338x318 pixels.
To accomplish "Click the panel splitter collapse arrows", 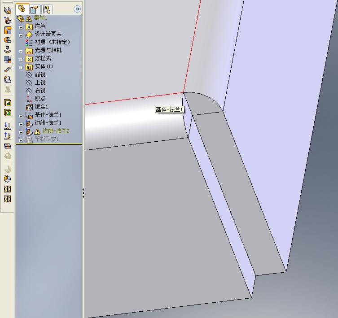I will click(83, 193).
